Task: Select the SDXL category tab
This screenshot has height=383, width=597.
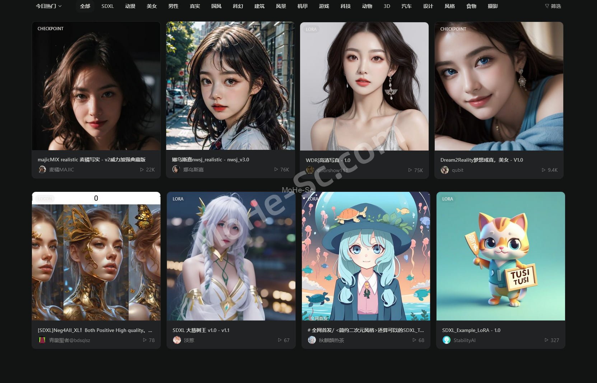Action: (x=107, y=6)
